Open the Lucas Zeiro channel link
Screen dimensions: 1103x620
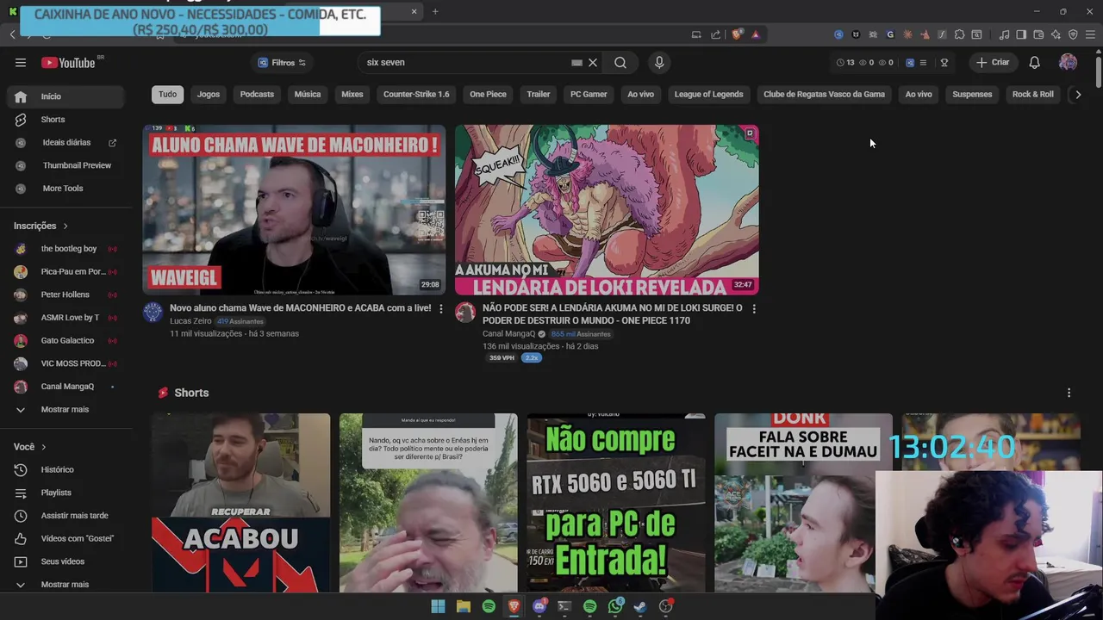190,321
